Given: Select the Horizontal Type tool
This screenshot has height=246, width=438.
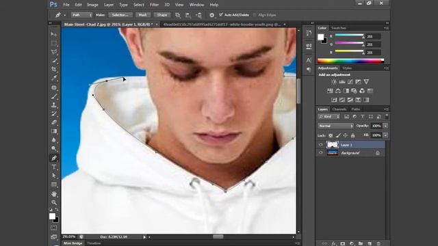Looking at the screenshot, I should click(54, 167).
